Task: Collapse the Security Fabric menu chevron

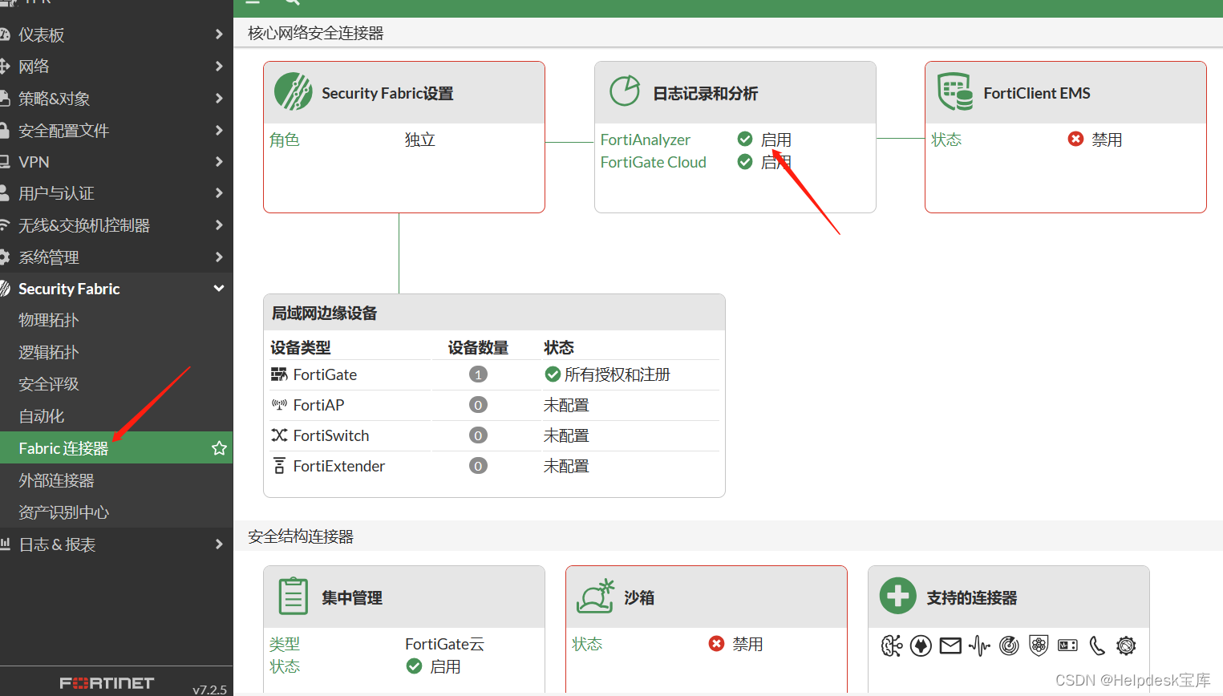Action: [x=219, y=289]
